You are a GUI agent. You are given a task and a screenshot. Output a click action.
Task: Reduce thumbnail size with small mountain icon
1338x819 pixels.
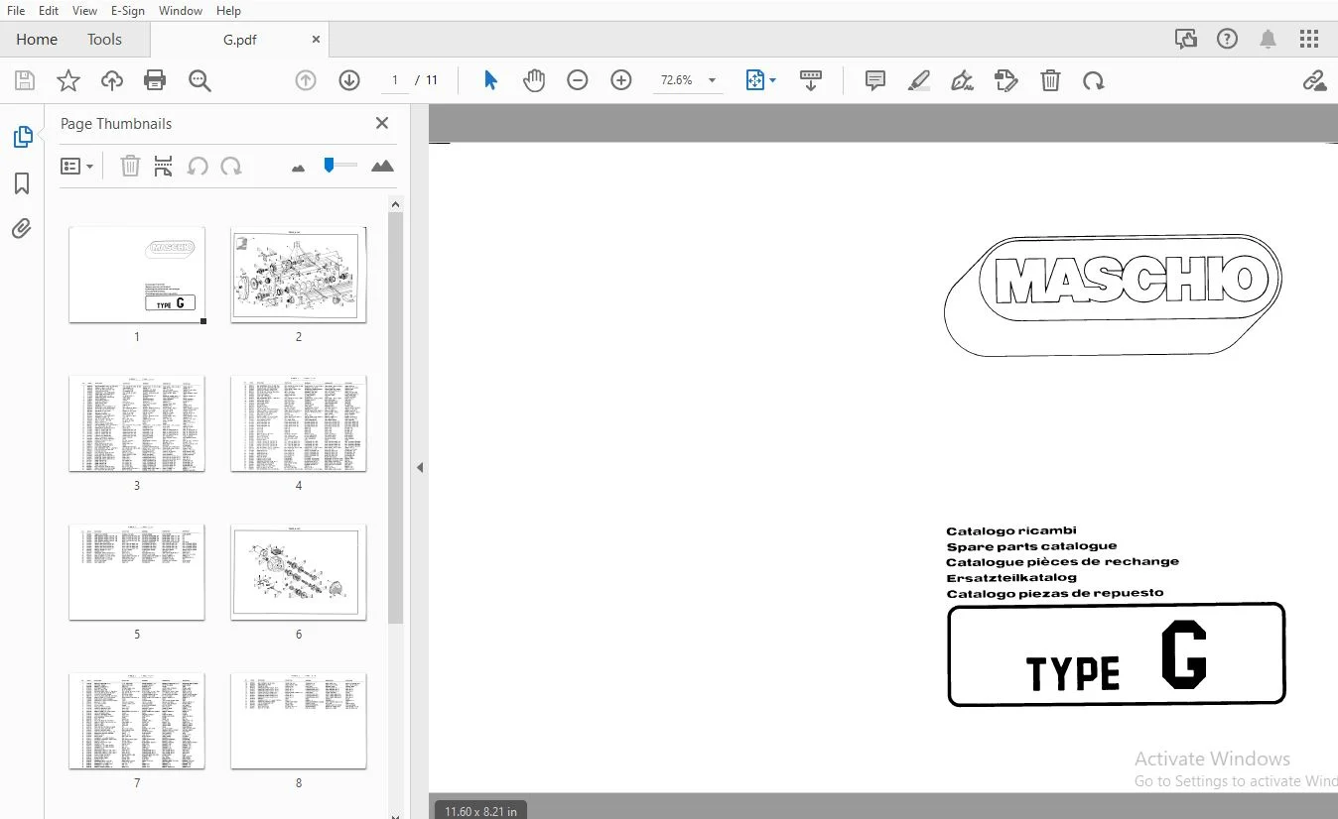coord(299,168)
